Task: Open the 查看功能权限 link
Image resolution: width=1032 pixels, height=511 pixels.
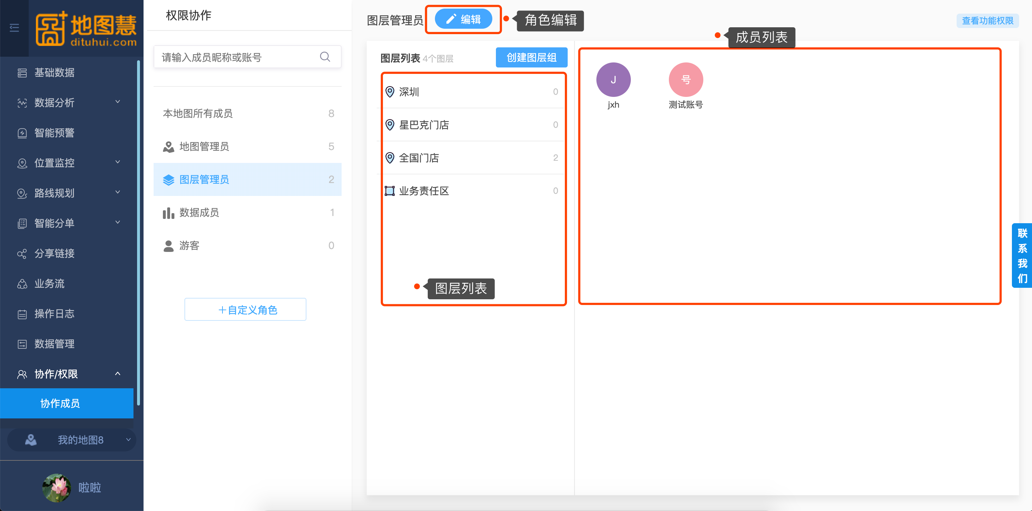Action: point(988,20)
